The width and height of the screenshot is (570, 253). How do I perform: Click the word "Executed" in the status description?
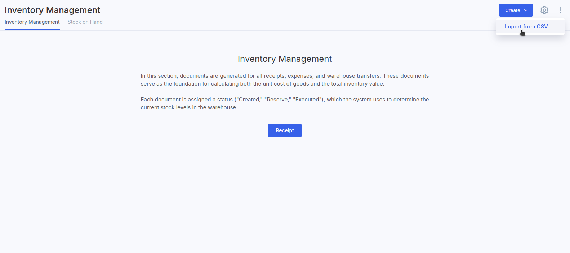point(307,100)
